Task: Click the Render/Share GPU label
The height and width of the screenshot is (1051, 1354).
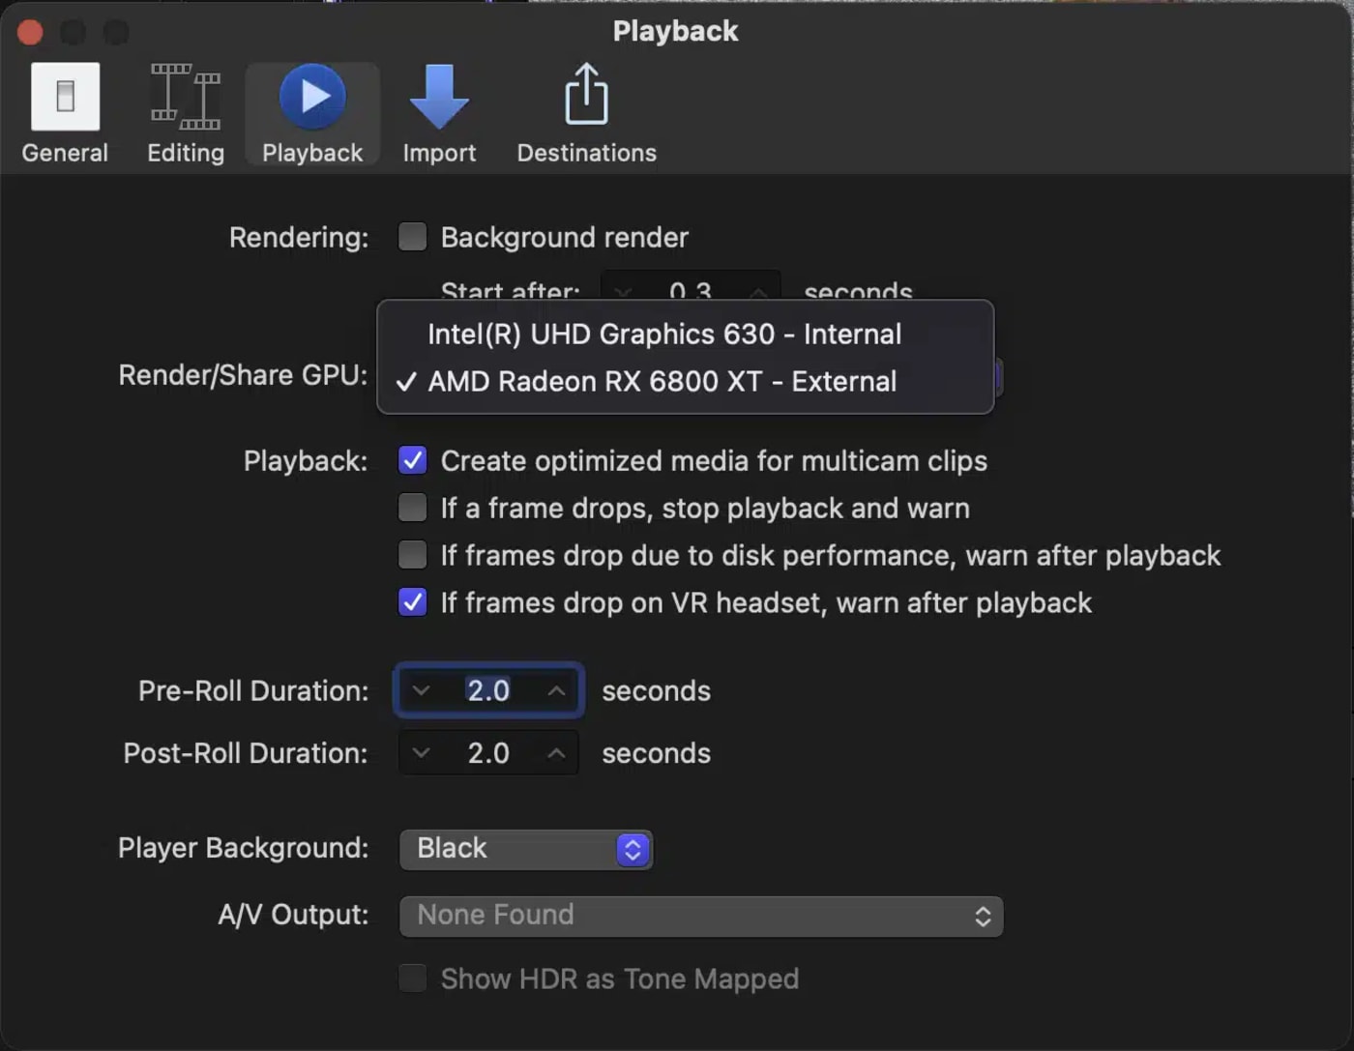Action: (x=243, y=375)
